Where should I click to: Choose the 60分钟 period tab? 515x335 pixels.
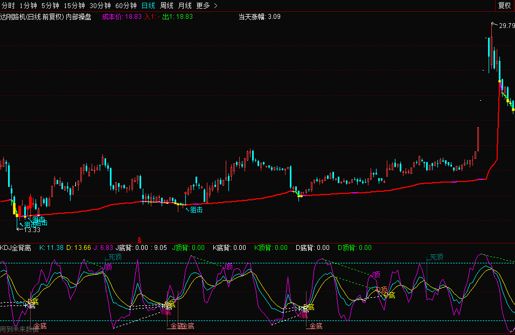126,5
